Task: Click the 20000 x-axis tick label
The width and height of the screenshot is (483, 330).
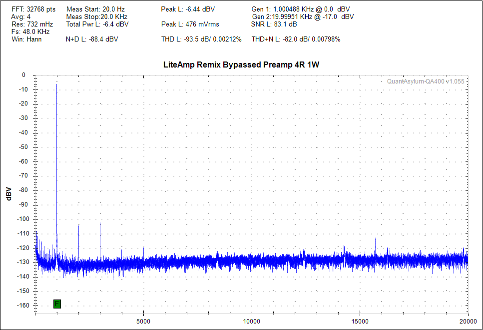Action: [468, 321]
